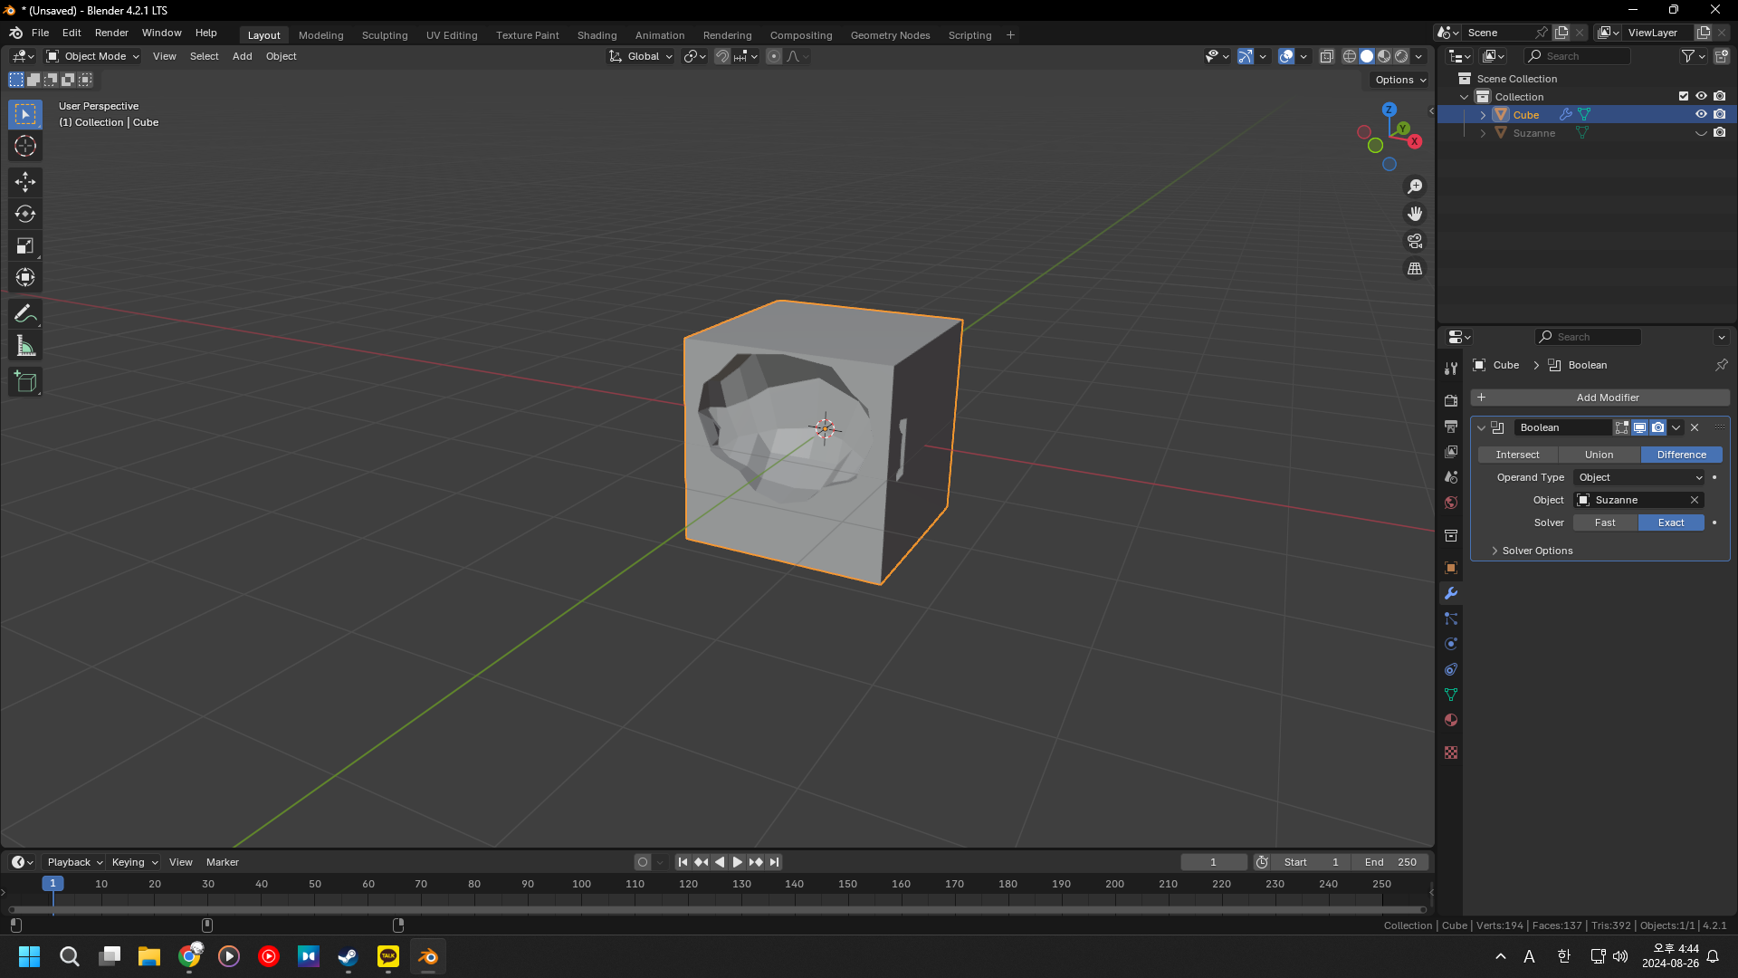Expand Solver Options section
1738x978 pixels.
pos(1537,551)
